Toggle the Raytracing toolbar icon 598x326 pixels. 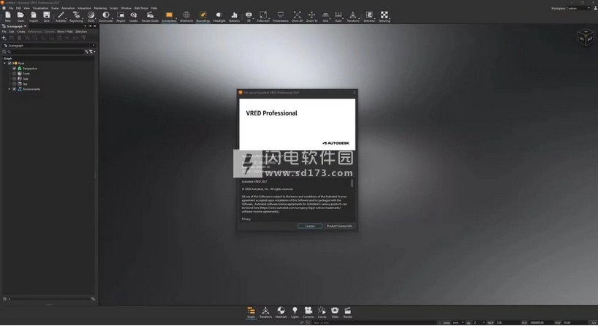pyautogui.click(x=76, y=15)
